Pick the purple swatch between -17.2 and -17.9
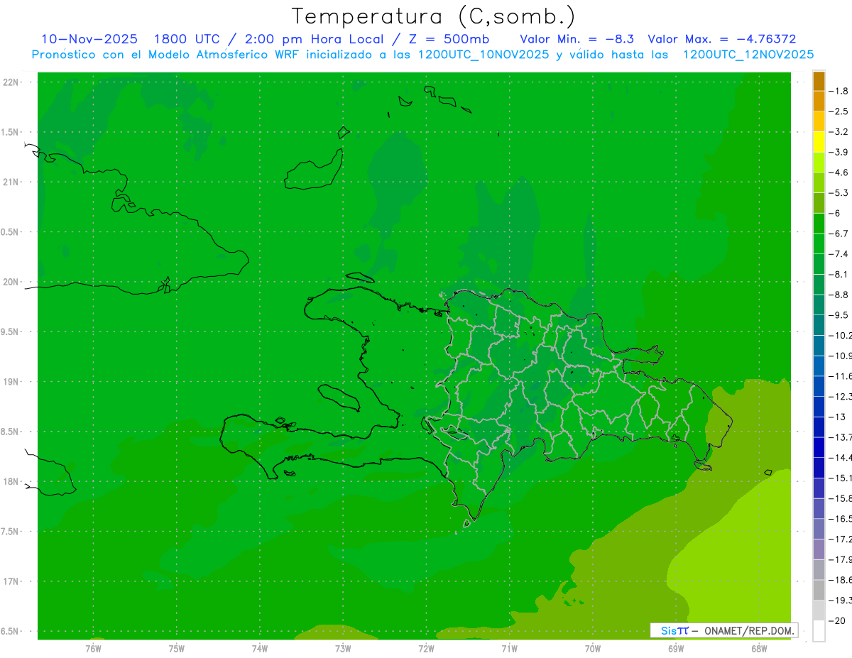Image resolution: width=852 pixels, height=658 pixels. (x=819, y=549)
